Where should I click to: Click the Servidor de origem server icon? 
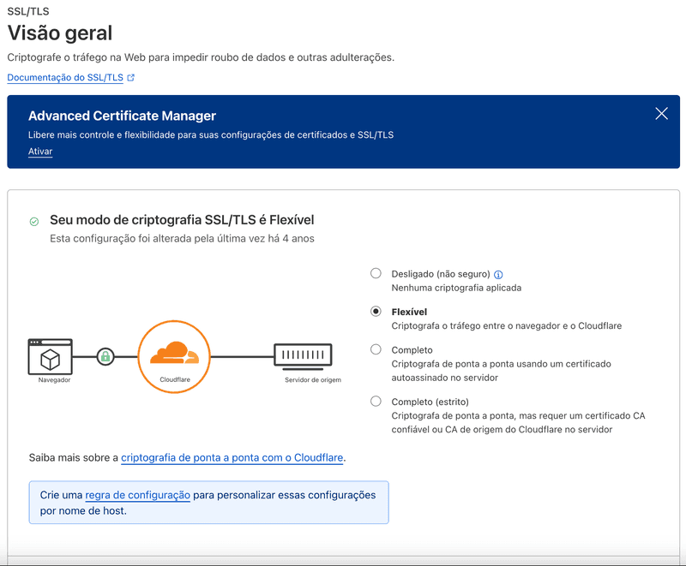pyautogui.click(x=303, y=355)
